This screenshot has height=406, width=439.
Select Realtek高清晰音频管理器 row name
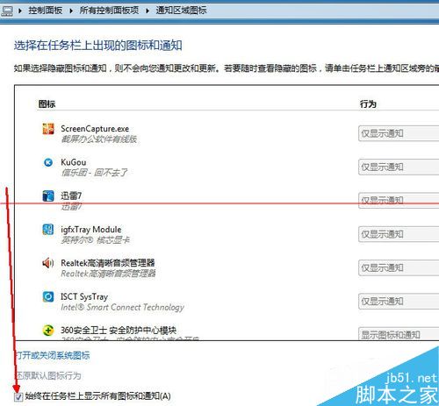[108, 263]
